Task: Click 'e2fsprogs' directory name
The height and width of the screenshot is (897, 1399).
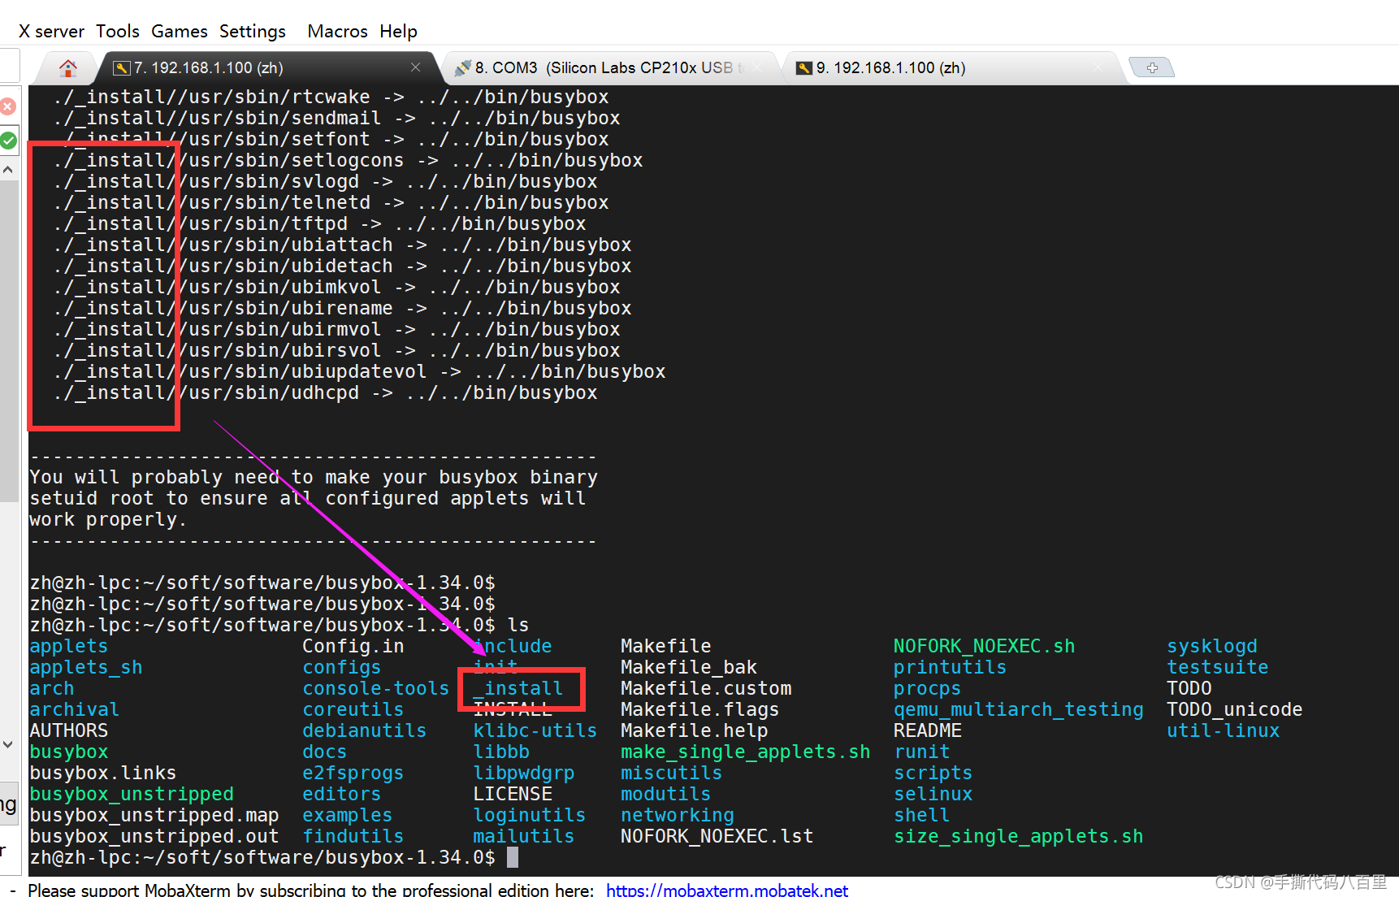Action: pos(353,773)
